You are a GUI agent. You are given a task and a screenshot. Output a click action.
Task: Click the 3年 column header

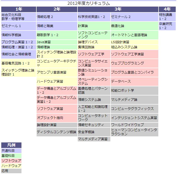click(118, 9)
